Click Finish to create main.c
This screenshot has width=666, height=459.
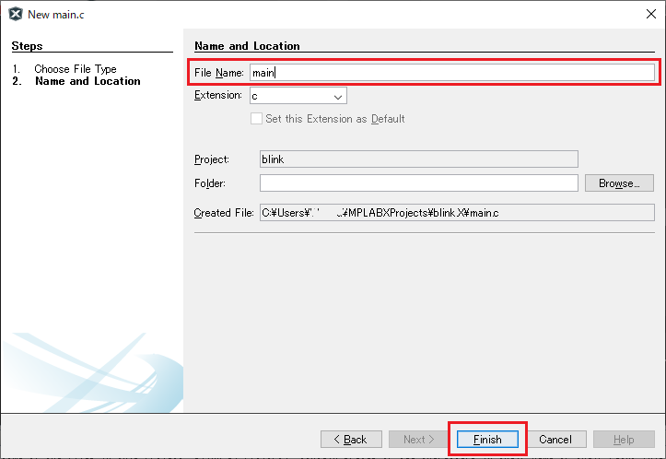[x=487, y=439]
